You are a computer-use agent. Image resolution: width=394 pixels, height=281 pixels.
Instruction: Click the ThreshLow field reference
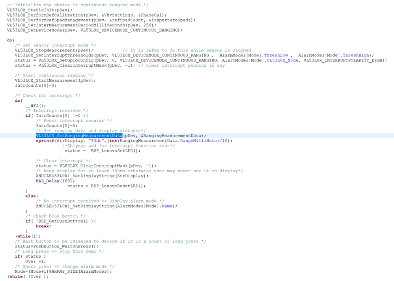click(276, 55)
